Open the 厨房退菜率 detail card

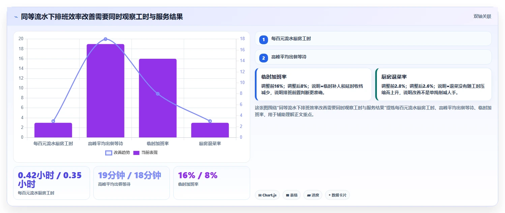[x=433, y=84]
